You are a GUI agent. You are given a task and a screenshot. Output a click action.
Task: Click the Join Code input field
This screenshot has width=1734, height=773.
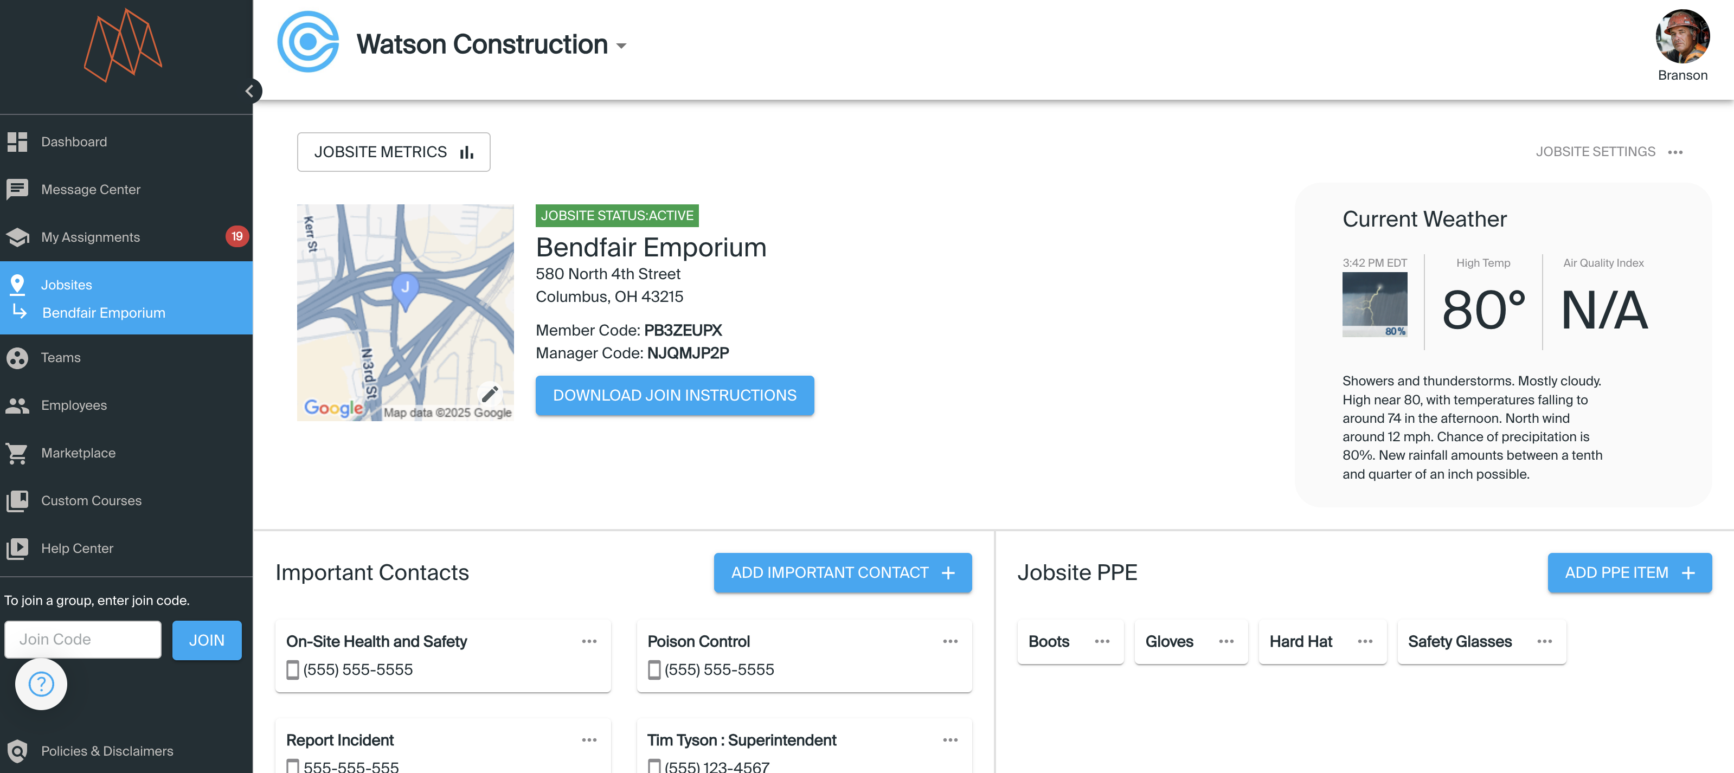83,639
